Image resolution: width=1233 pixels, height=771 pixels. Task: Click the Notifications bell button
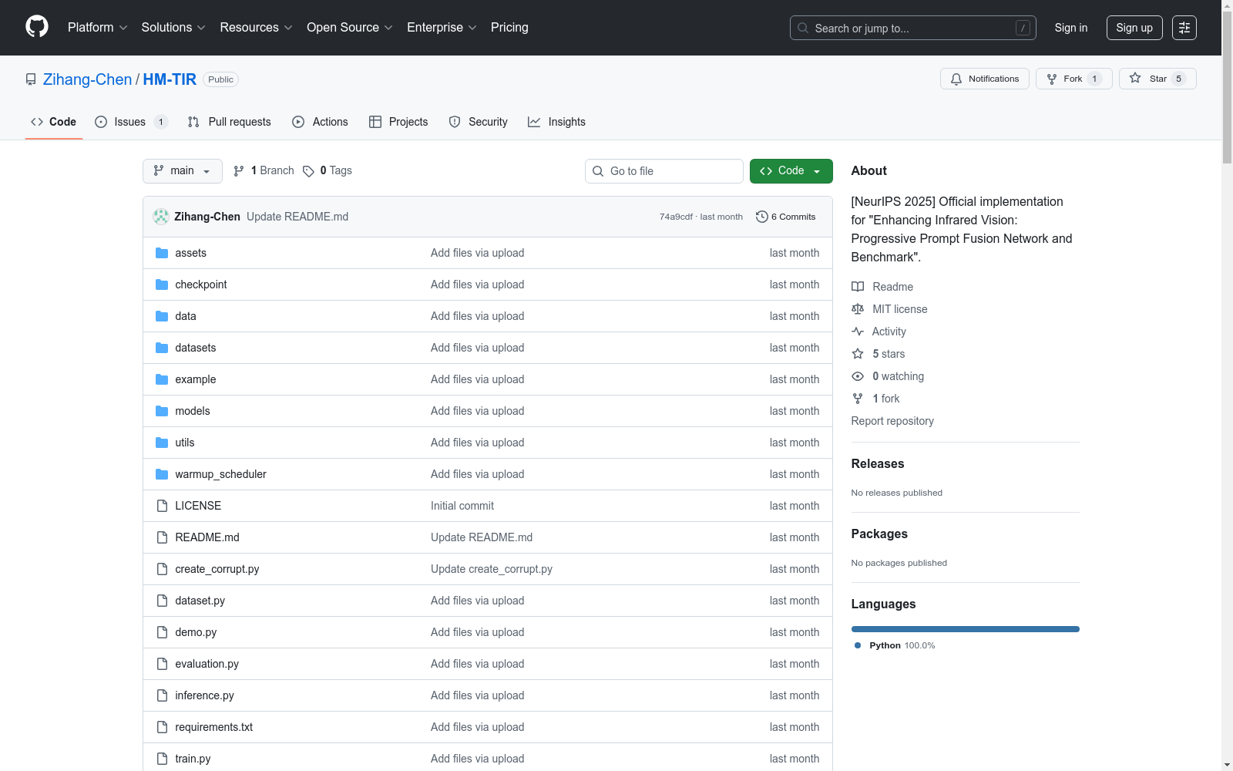pyautogui.click(x=984, y=79)
